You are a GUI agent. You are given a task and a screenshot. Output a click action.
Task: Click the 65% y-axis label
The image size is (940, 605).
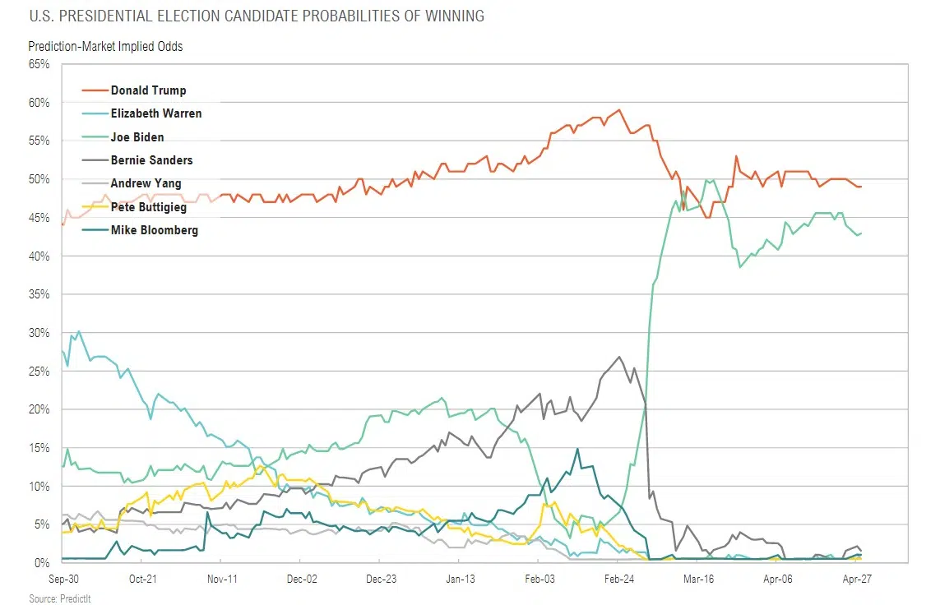[39, 64]
